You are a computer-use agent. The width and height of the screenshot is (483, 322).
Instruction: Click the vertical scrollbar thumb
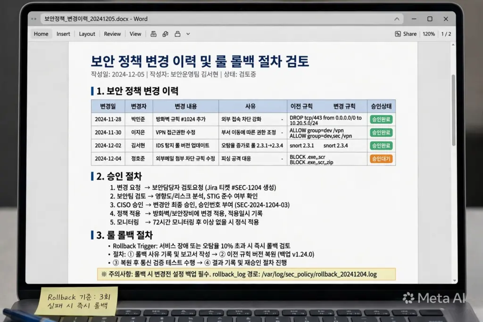(453, 110)
